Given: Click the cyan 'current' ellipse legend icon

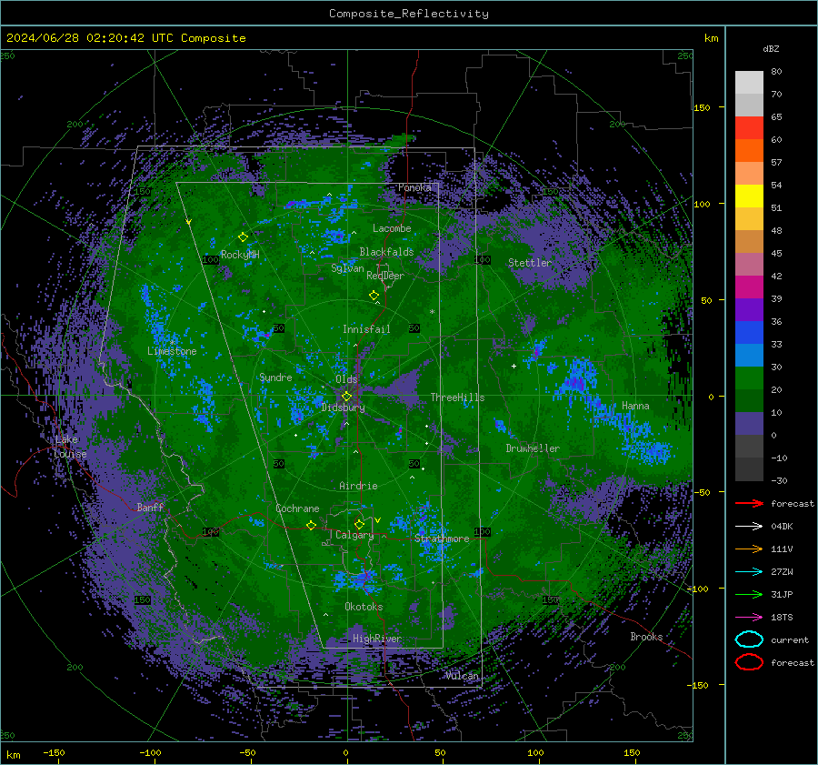Looking at the screenshot, I should pos(749,639).
